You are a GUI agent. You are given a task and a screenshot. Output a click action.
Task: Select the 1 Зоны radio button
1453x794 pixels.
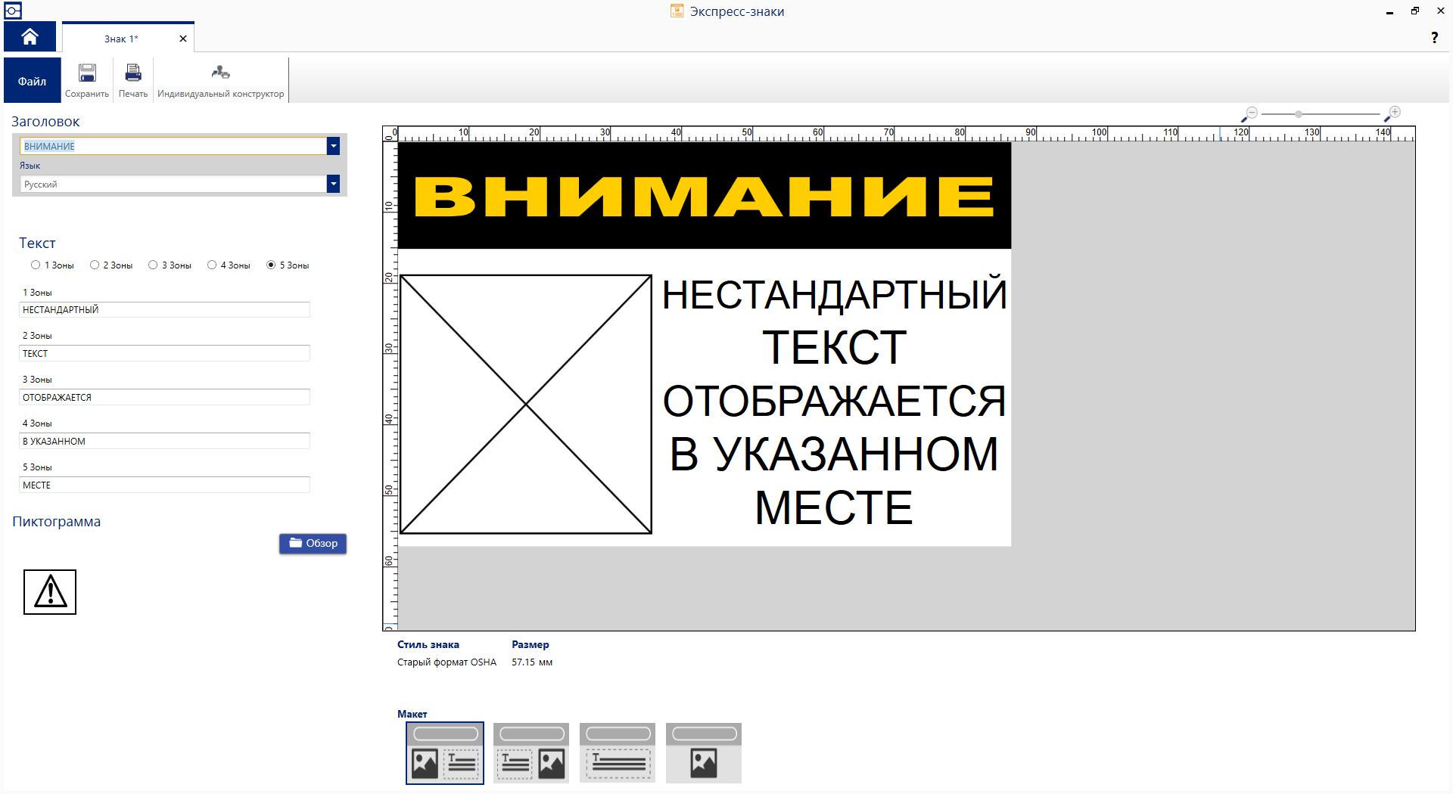[x=36, y=265]
